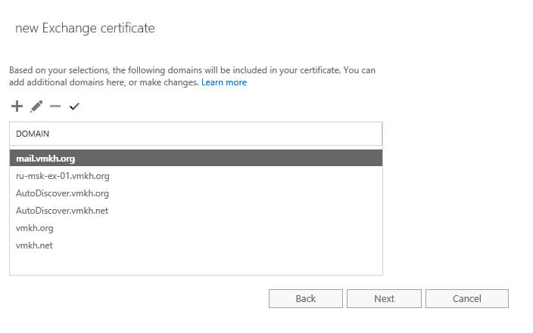Add a new domain with the plus icon
This screenshot has width=533, height=333.
[17, 106]
